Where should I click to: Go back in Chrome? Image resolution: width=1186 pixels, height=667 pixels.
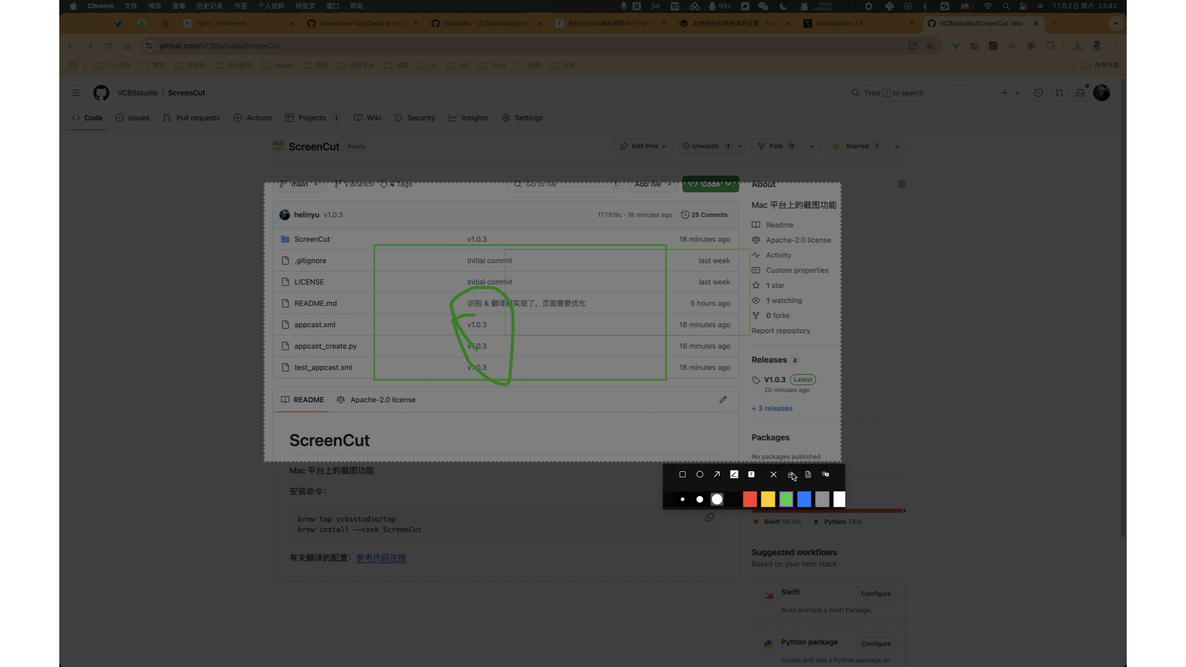coord(70,46)
